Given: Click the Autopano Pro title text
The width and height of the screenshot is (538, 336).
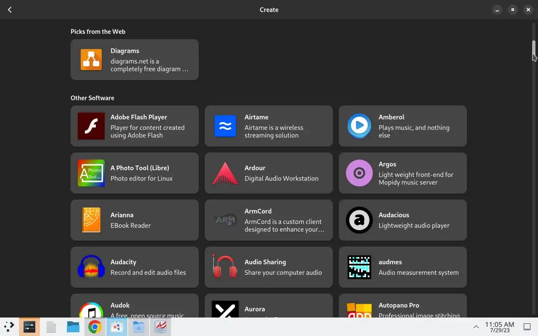Looking at the screenshot, I should (399, 305).
